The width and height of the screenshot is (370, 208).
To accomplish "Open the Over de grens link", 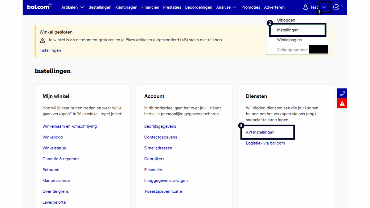I will tap(55, 191).
